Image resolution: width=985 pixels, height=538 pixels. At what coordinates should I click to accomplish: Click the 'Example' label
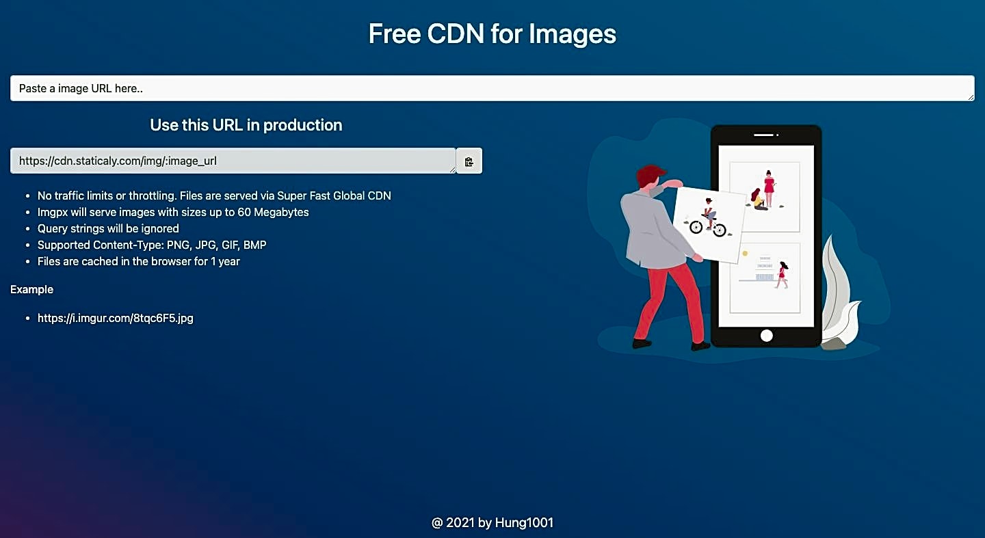[31, 289]
